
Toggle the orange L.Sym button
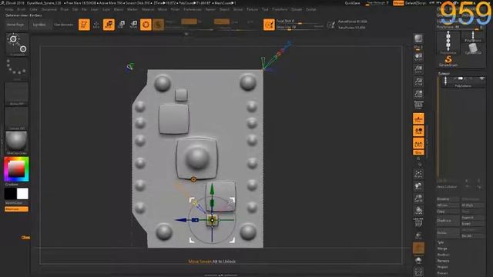(x=418, y=144)
